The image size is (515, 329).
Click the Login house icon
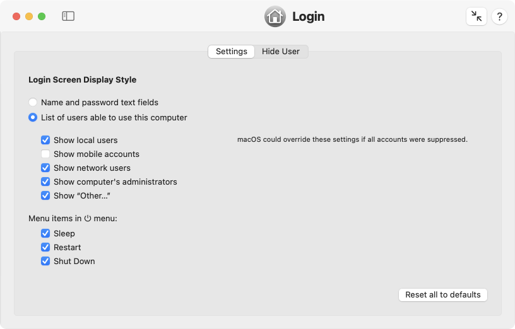pos(275,16)
